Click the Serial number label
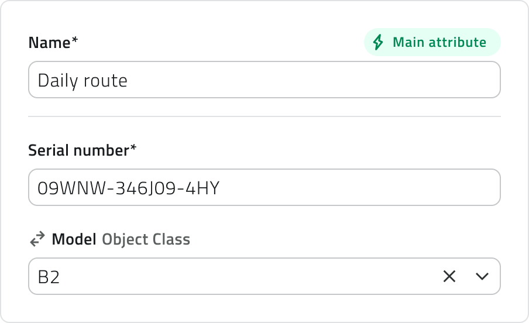529x323 pixels. pyautogui.click(x=78, y=150)
